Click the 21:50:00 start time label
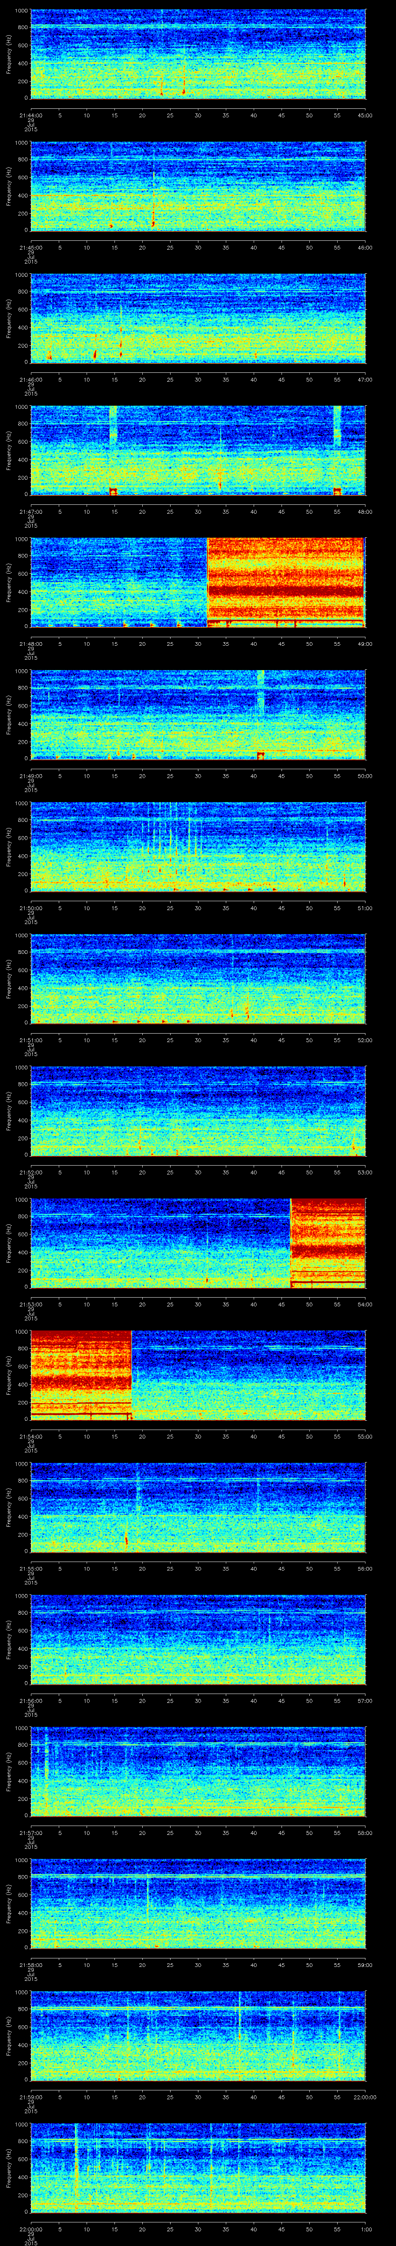Viewport: 396px width, 2246px height. point(31,908)
